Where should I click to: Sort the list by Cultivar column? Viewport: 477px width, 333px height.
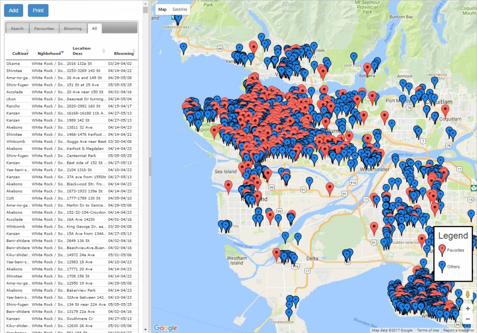click(20, 53)
